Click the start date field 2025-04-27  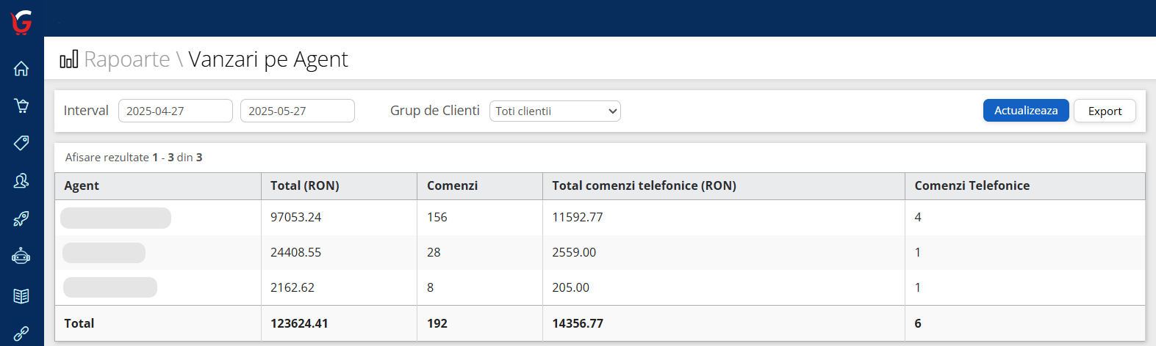[175, 111]
